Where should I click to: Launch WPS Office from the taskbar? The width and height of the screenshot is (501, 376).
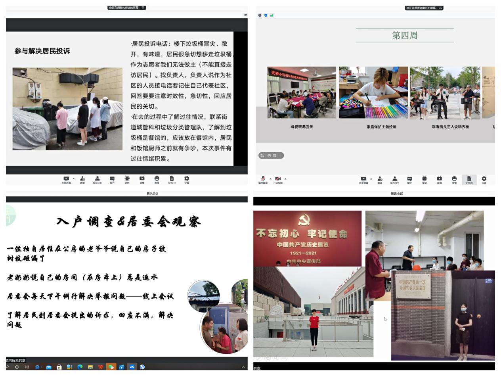pos(100,367)
